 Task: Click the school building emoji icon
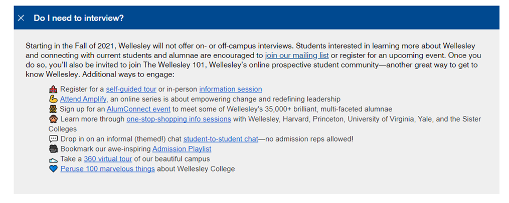pos(53,89)
